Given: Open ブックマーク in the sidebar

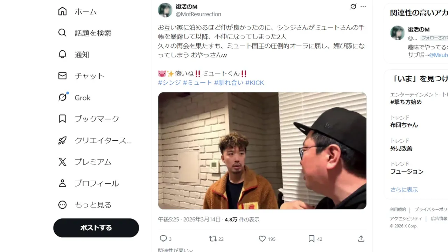Looking at the screenshot, I should [x=89, y=119].
